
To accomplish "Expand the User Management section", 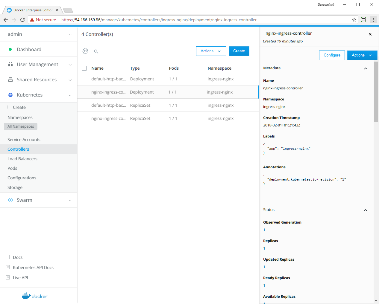I will pyautogui.click(x=70, y=65).
